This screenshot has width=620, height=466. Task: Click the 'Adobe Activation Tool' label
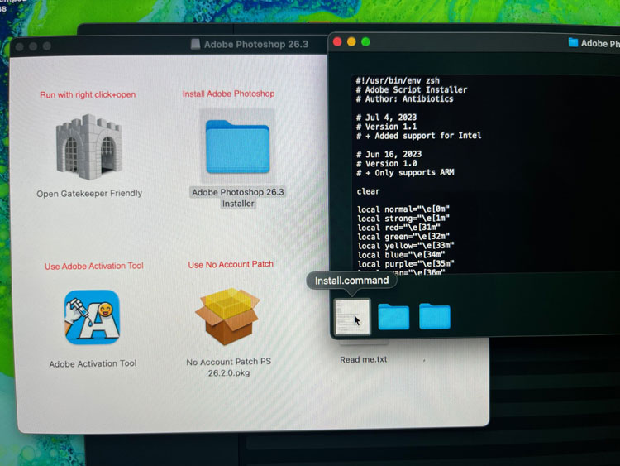[x=93, y=363]
